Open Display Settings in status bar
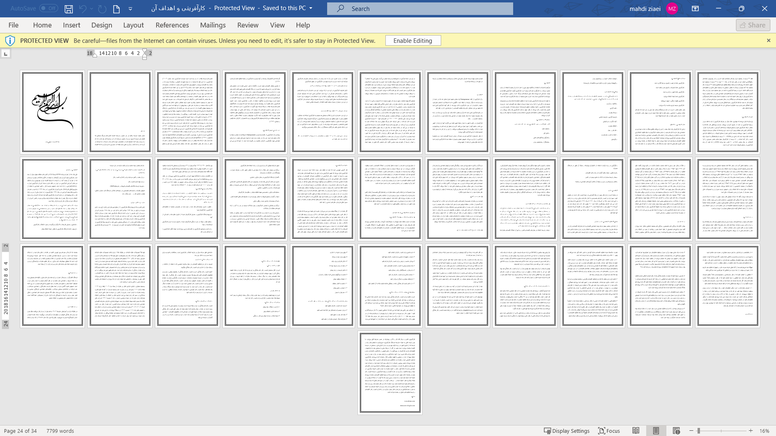The image size is (776, 436). 567,431
